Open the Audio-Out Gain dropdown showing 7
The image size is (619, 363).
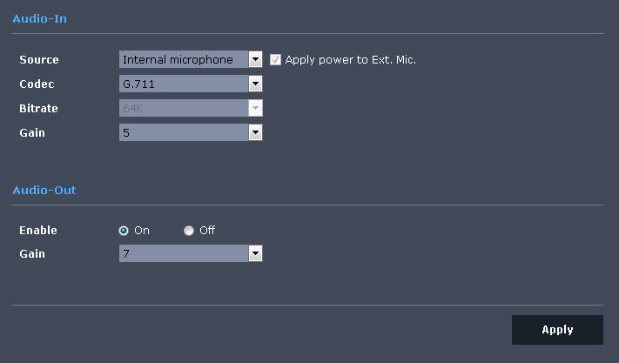tap(191, 253)
